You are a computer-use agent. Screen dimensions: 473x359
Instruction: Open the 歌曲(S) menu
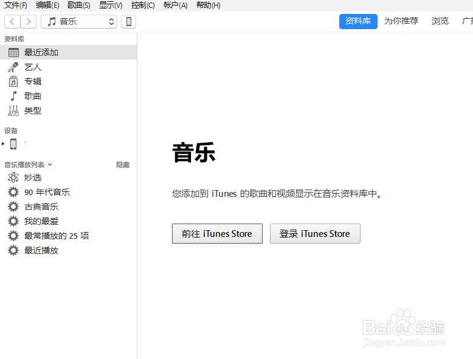tap(79, 5)
